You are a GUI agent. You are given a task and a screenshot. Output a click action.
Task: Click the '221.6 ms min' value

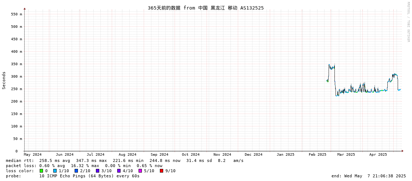click(x=129, y=160)
